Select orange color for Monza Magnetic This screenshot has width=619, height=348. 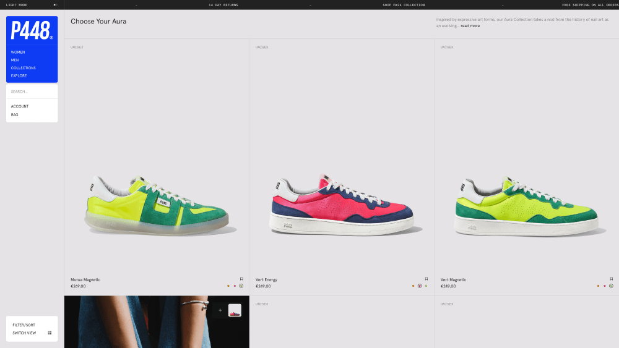pos(228,286)
